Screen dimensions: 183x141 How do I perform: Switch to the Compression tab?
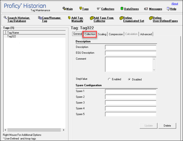[116, 34]
